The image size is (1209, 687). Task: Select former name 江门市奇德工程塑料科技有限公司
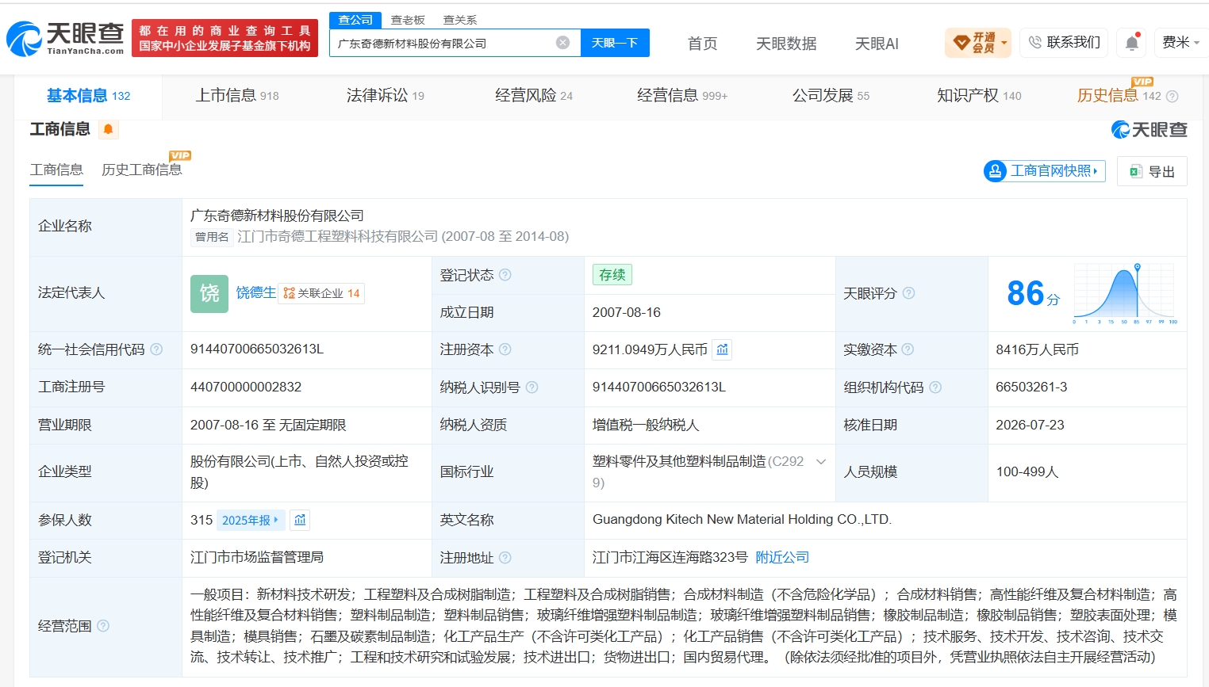coord(338,236)
